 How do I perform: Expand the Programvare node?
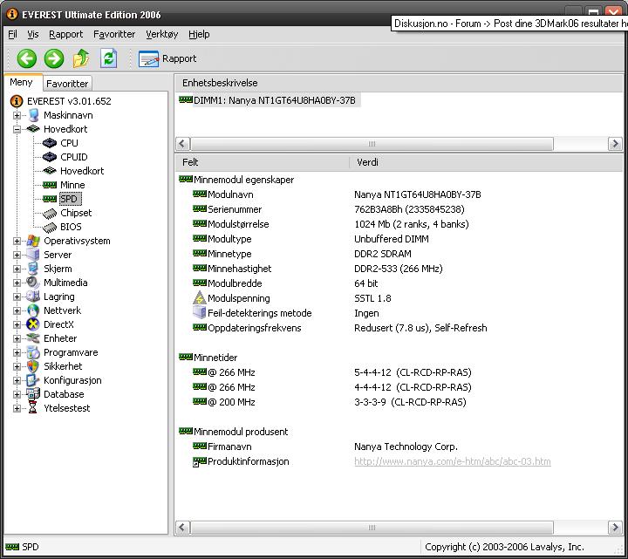click(x=17, y=353)
